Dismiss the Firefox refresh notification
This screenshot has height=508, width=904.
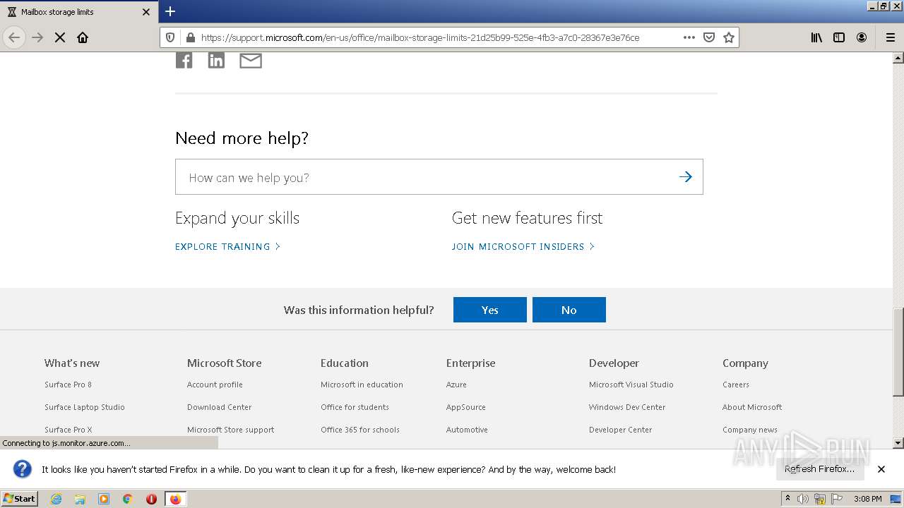coord(881,469)
